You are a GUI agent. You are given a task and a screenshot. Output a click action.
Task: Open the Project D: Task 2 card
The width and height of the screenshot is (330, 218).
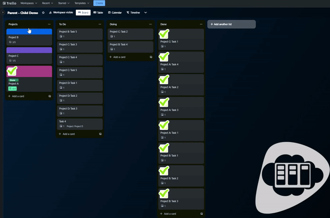(x=80, y=96)
